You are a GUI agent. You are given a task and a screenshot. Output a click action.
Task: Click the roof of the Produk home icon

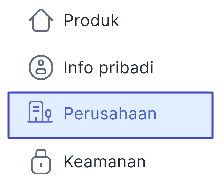(x=41, y=15)
